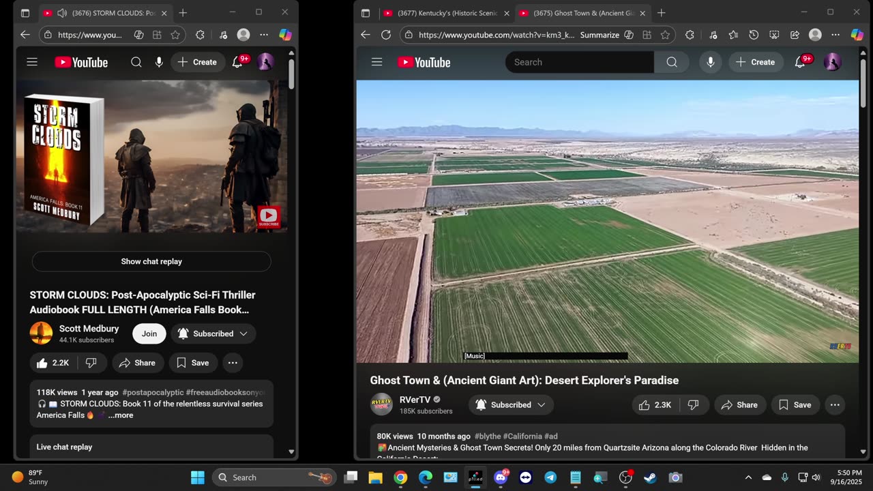Viewport: 873px width, 491px height.
Task: Open the notifications bell in left YouTube window
Action: click(237, 62)
